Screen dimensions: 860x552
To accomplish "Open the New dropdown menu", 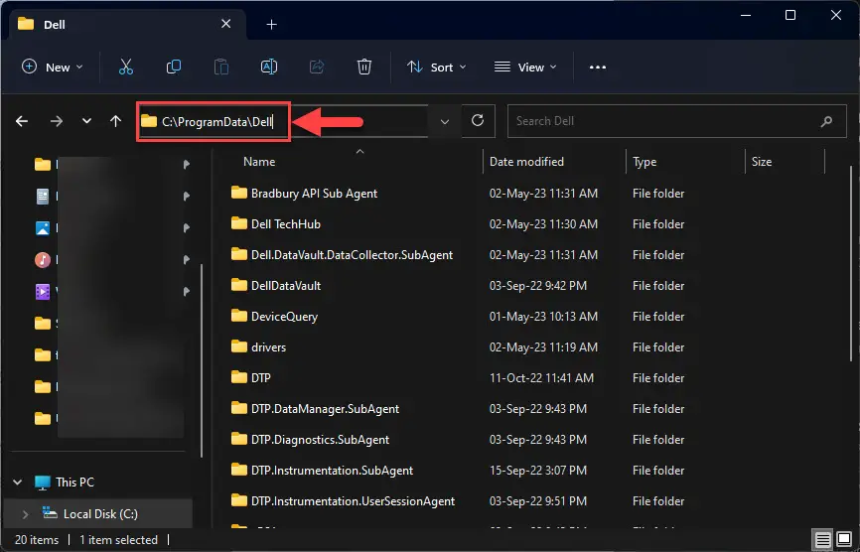I will click(x=52, y=67).
